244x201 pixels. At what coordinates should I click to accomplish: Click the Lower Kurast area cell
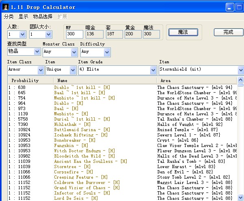click(186, 167)
